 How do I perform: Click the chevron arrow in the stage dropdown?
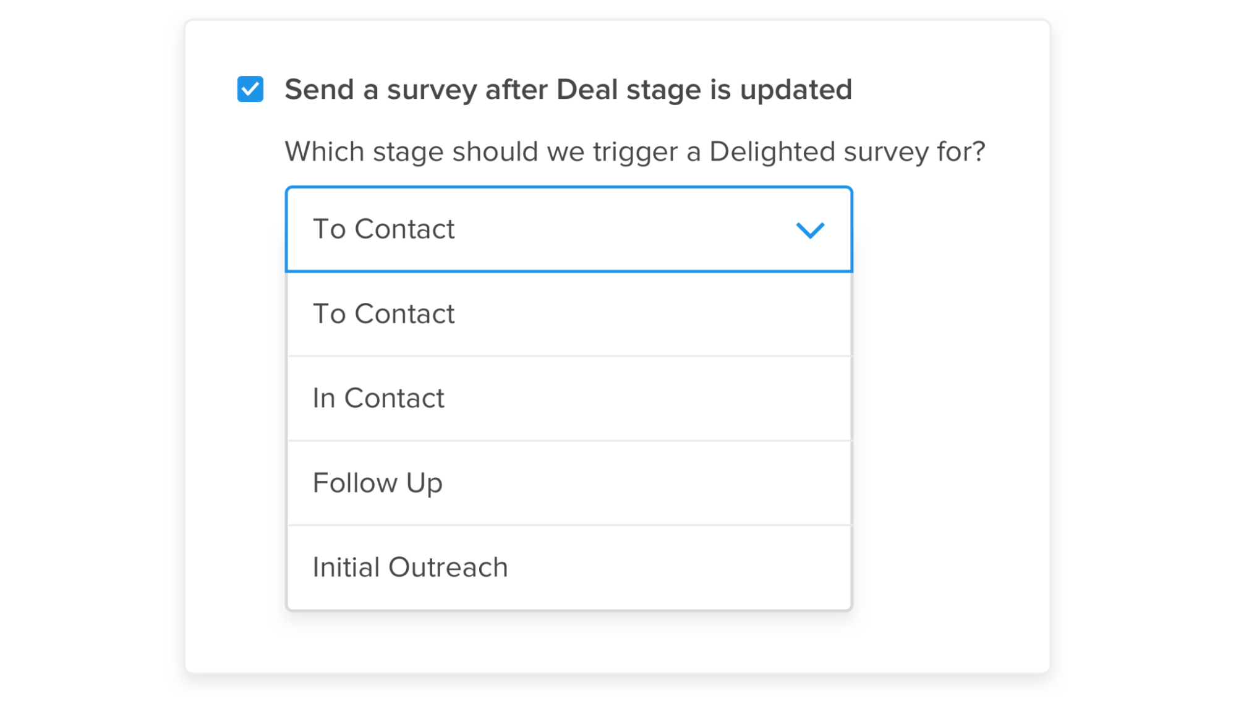point(810,230)
